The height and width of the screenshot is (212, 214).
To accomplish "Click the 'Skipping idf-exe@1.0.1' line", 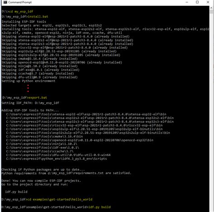I will click(41, 70).
